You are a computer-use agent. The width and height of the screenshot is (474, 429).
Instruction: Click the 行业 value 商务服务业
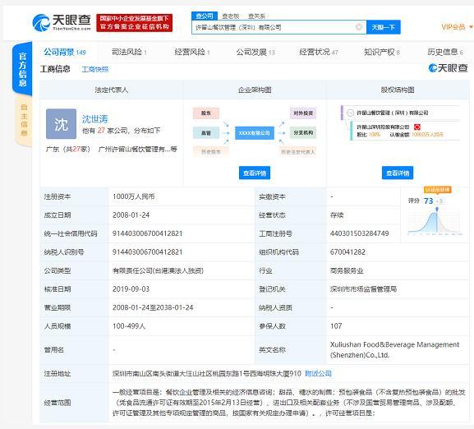(347, 270)
